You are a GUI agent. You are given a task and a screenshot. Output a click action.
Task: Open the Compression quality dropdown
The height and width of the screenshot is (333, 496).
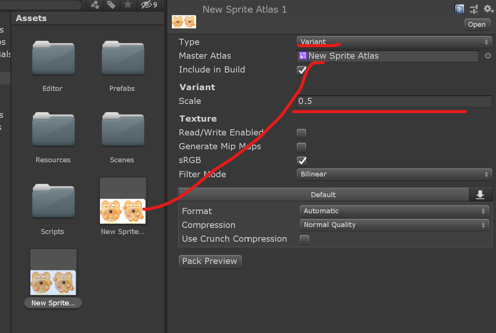tap(394, 225)
